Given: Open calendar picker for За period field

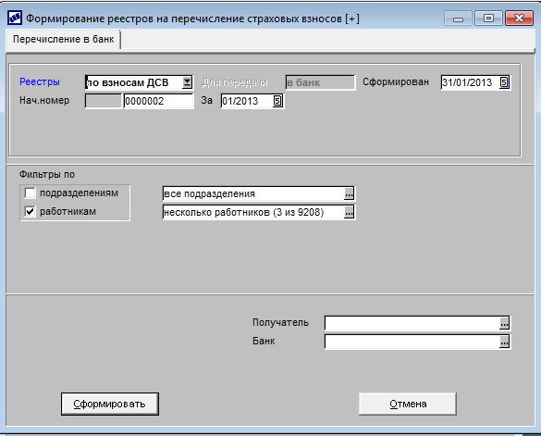Looking at the screenshot, I should pos(277,101).
